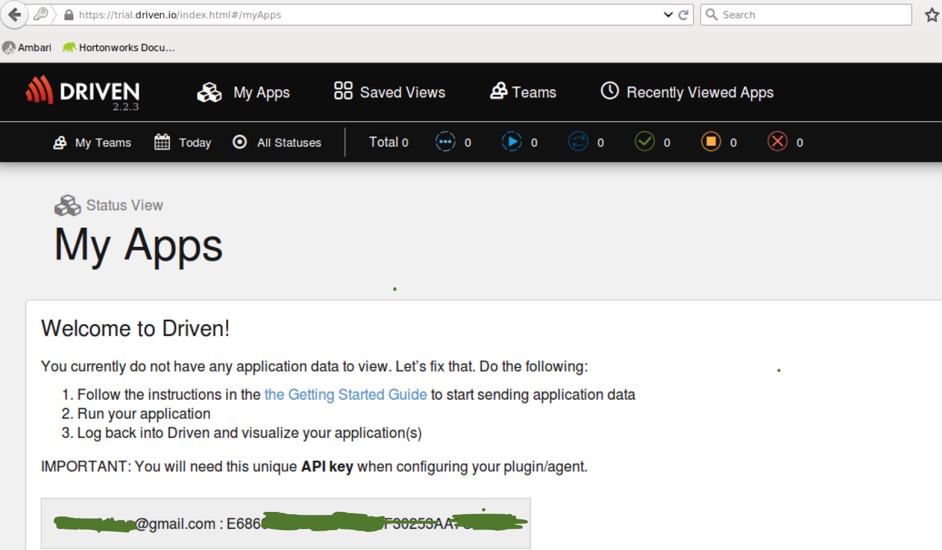Screen dimensions: 942x550
Task: Toggle the orange stopped status filter
Action: 711,142
